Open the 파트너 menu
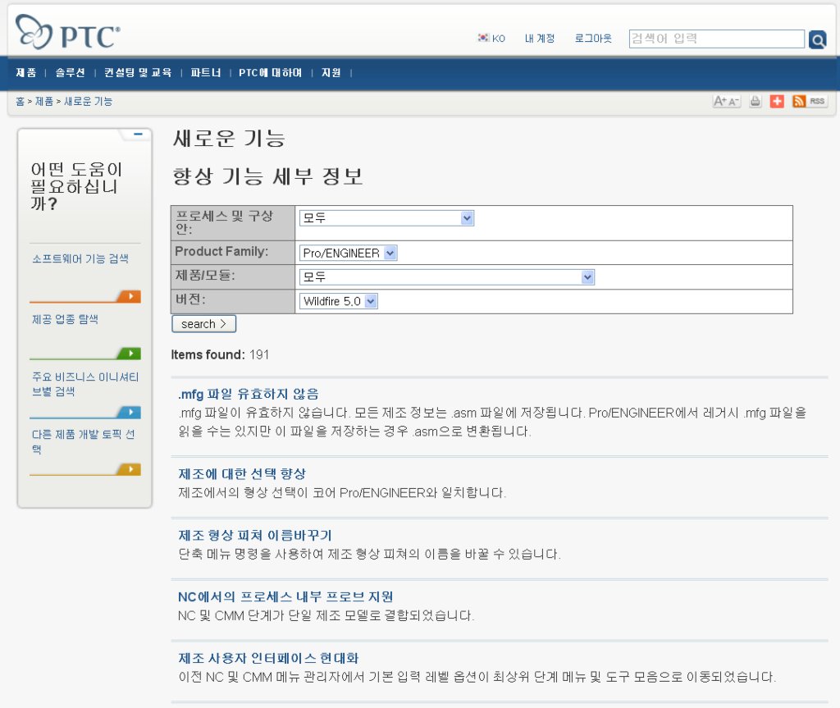 coord(206,72)
